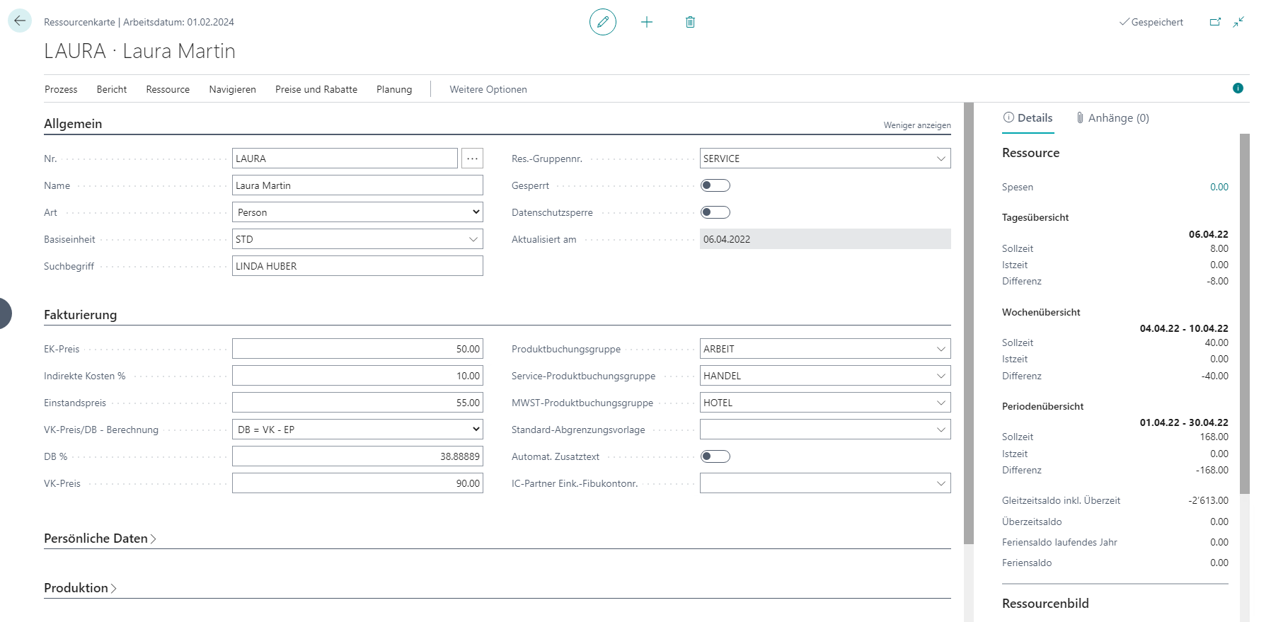Open the Standard-Abgrenzungsvorlage dropdown
Image resolution: width=1271 pixels, height=622 pixels.
pos(941,430)
